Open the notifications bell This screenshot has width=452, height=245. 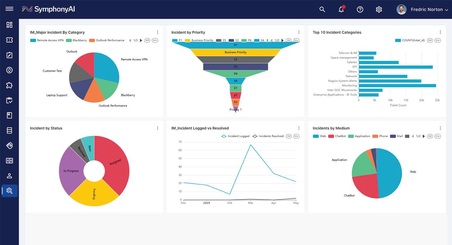coord(341,9)
